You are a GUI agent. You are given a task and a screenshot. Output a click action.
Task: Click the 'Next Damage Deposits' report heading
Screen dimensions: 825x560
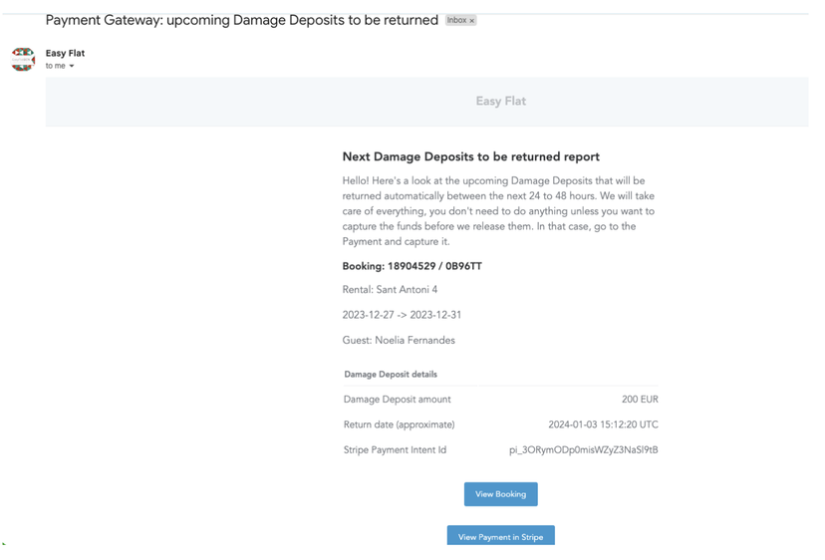pos(470,156)
